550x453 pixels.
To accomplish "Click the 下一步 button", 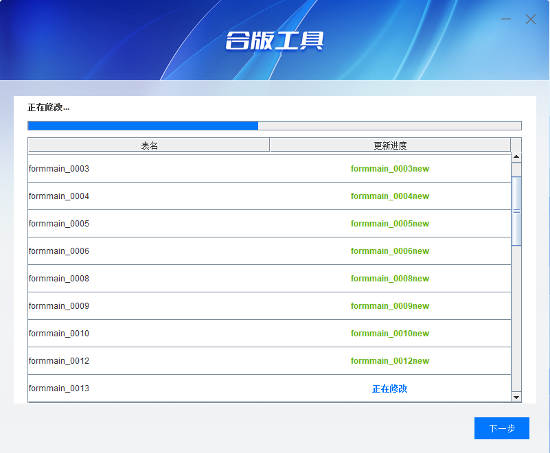I will click(501, 428).
